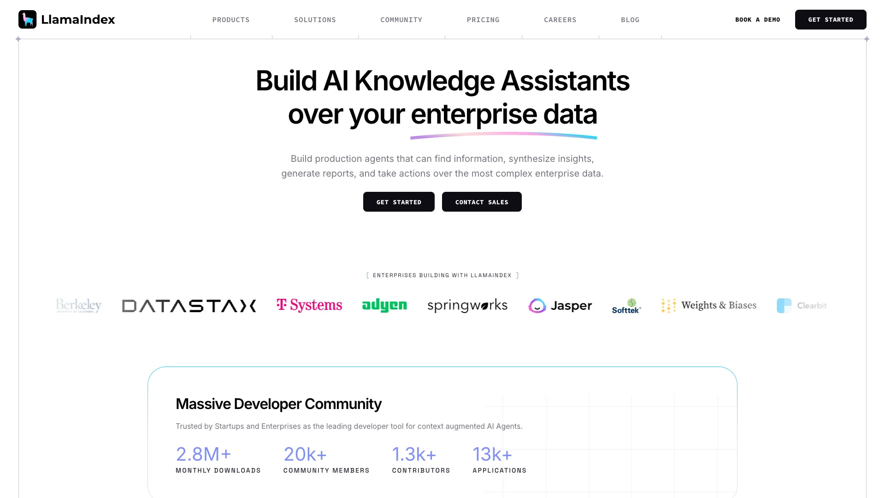Click the header Get Started button

831,19
